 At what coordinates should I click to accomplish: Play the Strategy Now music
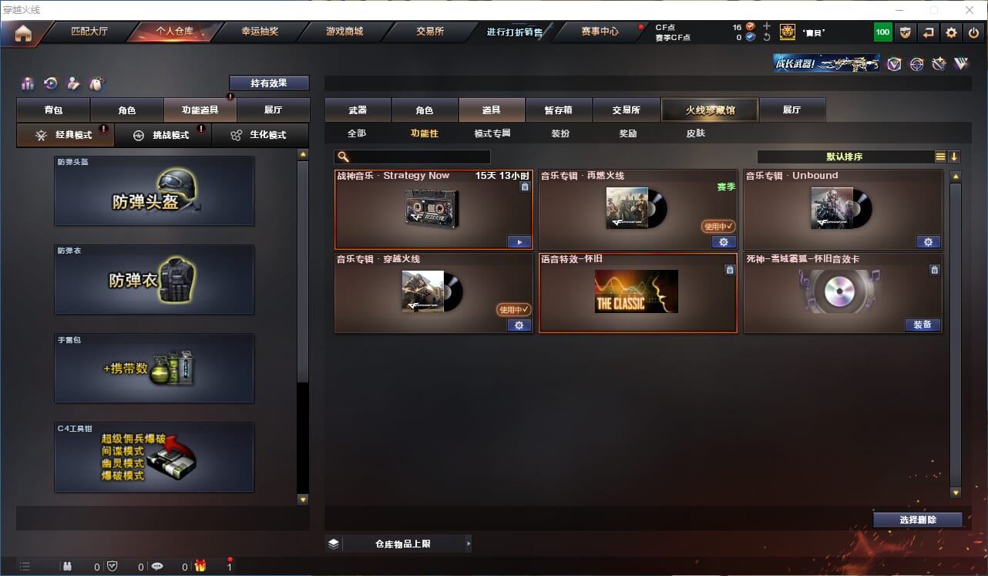[519, 242]
